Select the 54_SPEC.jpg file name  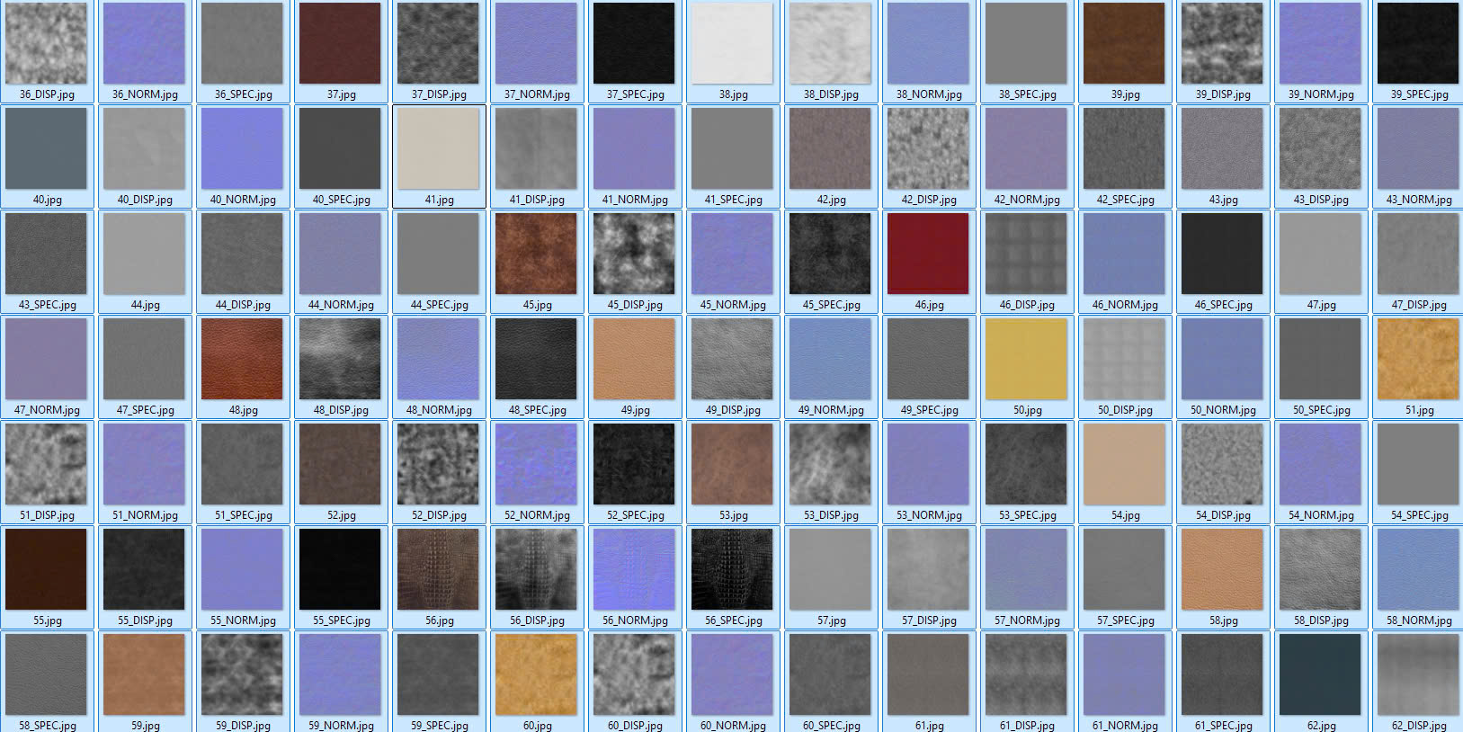coord(1419,515)
